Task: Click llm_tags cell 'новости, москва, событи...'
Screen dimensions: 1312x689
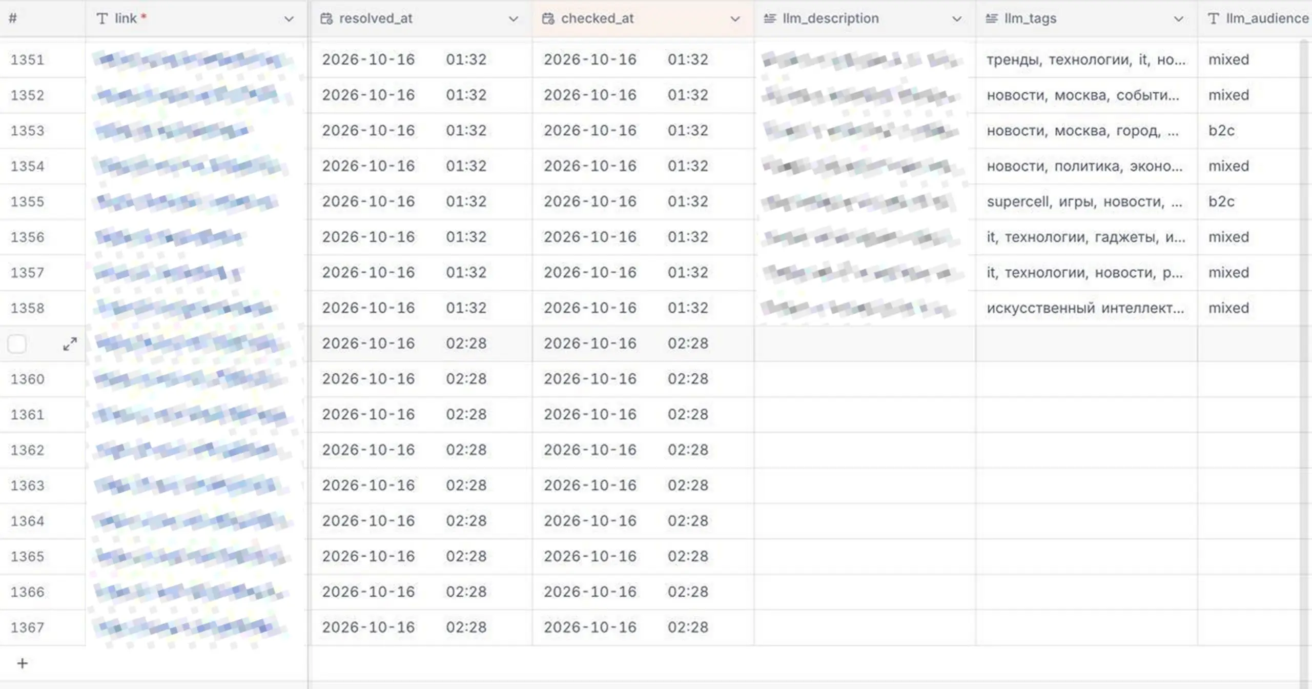Action: click(x=1086, y=95)
